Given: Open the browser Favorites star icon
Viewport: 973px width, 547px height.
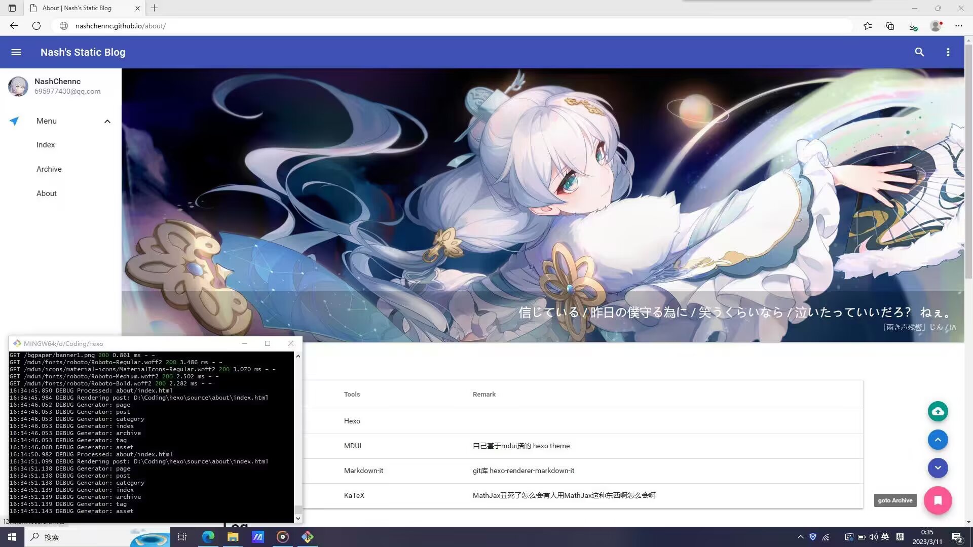Looking at the screenshot, I should [868, 26].
